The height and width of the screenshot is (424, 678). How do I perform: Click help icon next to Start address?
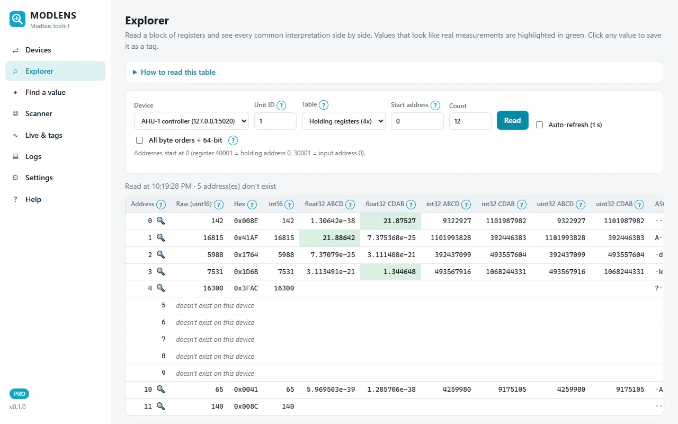click(435, 105)
